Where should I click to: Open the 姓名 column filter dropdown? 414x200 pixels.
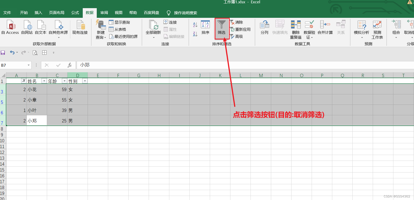(x=44, y=81)
